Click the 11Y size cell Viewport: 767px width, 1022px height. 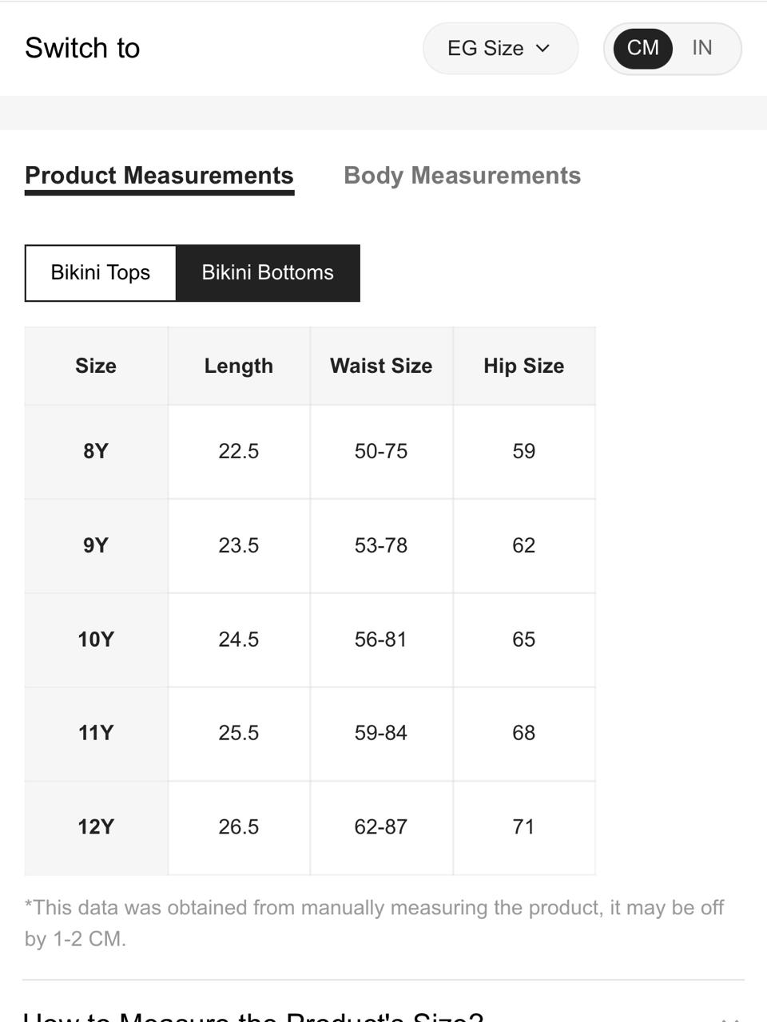pyautogui.click(x=96, y=734)
